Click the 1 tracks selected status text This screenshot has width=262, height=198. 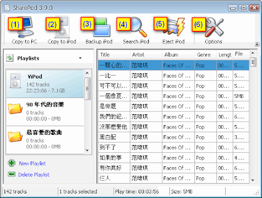click(78, 191)
